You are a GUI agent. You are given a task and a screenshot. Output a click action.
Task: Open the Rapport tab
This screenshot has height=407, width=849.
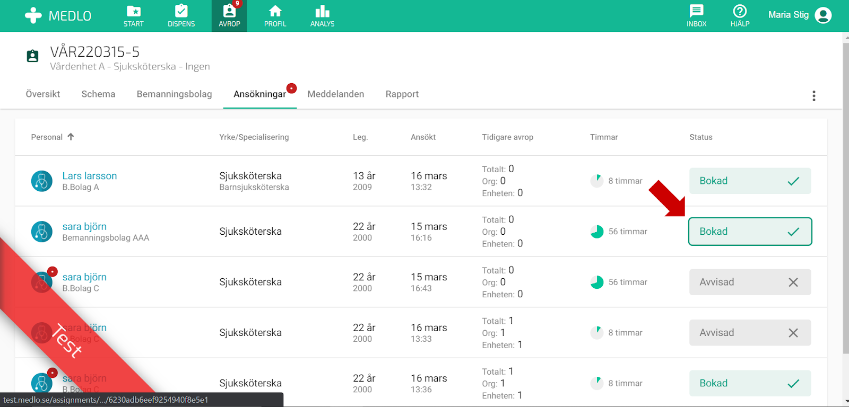pyautogui.click(x=402, y=94)
